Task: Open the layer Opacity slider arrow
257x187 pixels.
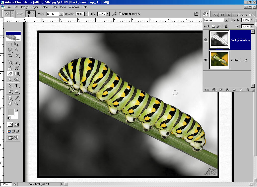Action: click(252, 20)
